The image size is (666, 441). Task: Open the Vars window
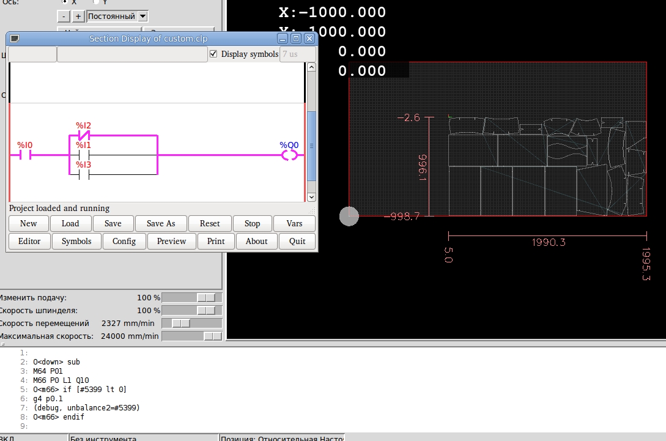(294, 223)
